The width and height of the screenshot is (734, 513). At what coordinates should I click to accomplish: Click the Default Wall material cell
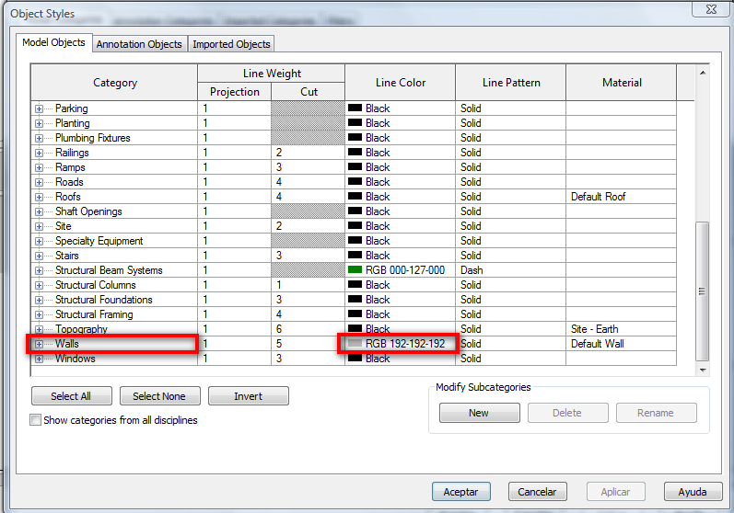(x=622, y=344)
